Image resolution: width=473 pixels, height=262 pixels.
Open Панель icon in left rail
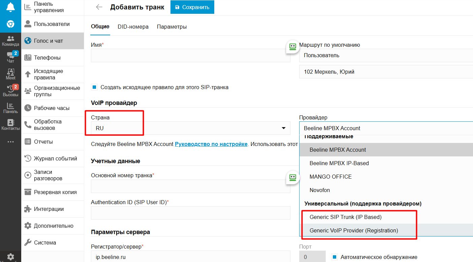point(10,108)
